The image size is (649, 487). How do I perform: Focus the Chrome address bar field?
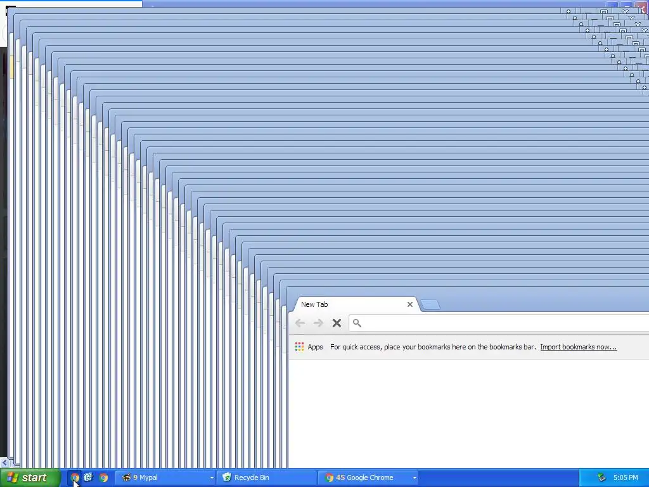(499, 323)
